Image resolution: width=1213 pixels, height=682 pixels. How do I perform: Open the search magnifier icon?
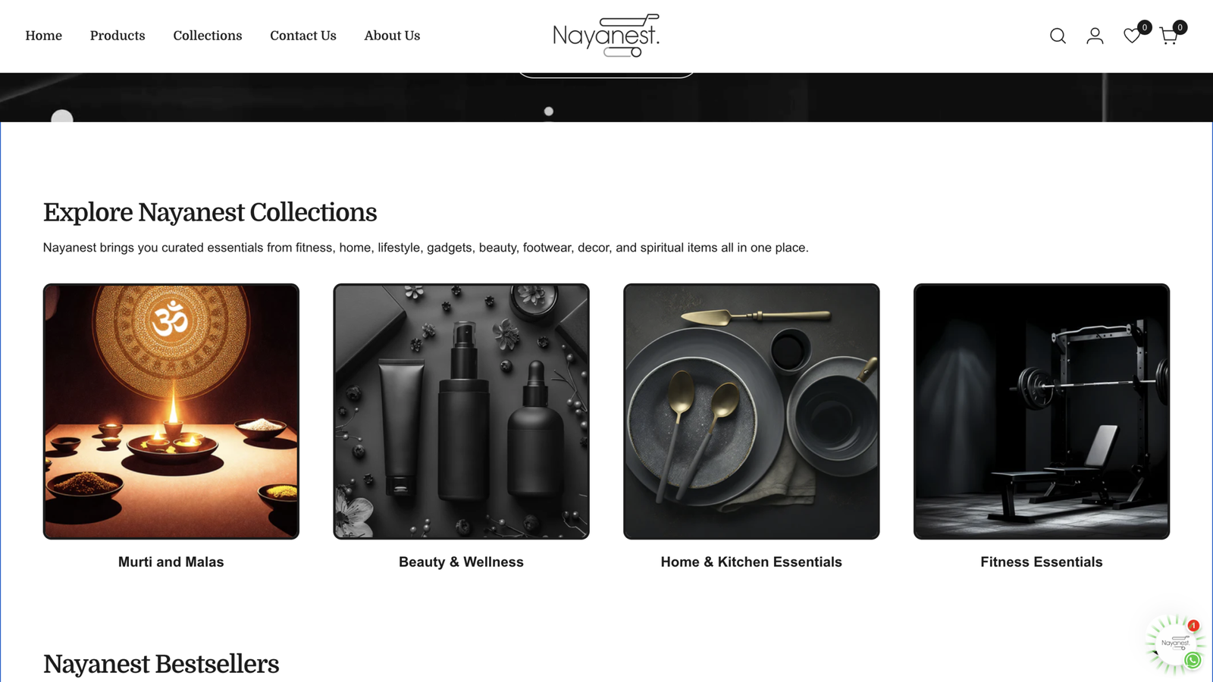[x=1058, y=36]
